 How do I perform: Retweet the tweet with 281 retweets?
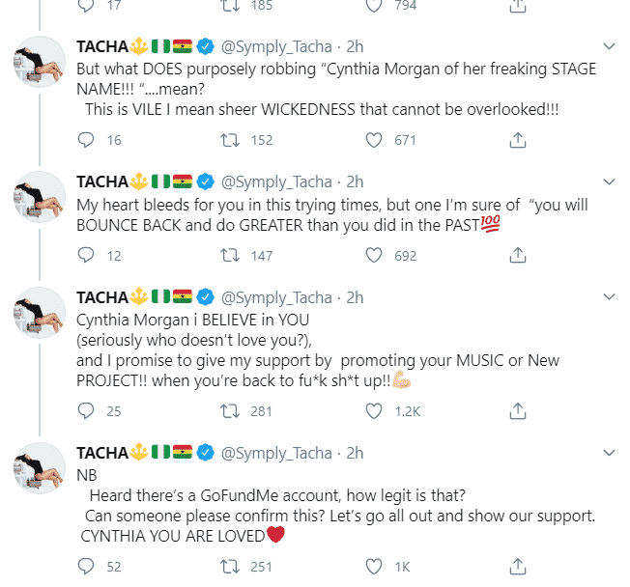232,411
